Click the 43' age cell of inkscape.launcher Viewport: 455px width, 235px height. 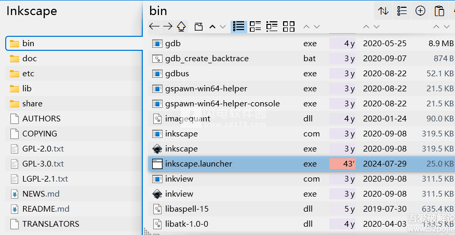tap(342, 164)
